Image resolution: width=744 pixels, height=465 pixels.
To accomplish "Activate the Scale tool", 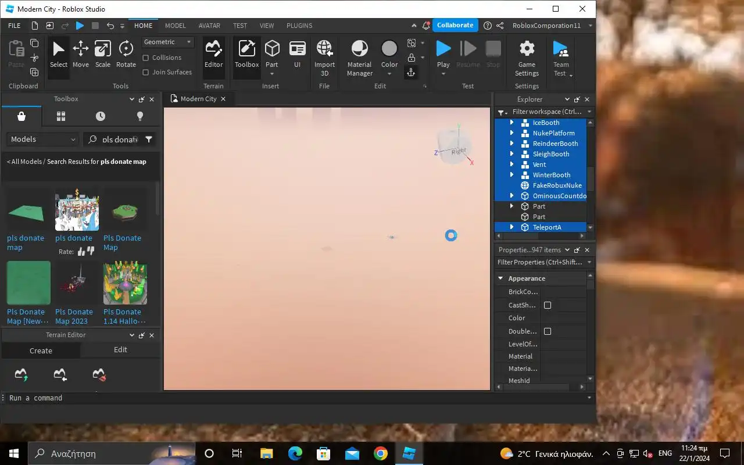I will click(x=103, y=55).
